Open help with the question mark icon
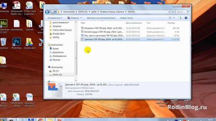This screenshot has height=121, width=216. [x=186, y=18]
